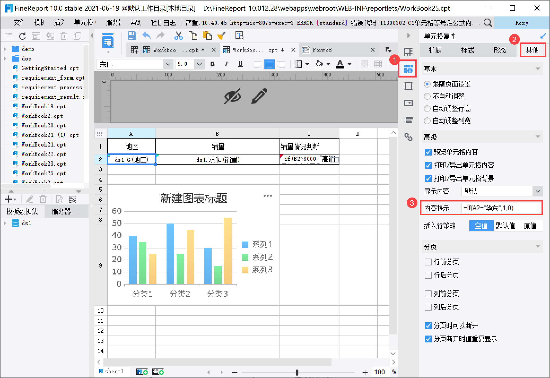The width and height of the screenshot is (550, 378).
Task: Open the font size 9.0 dropdown
Action: point(199,64)
